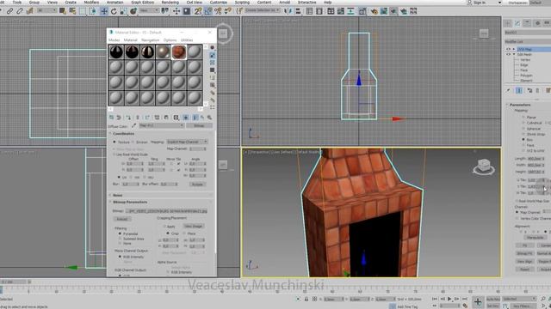Image resolution: width=551 pixels, height=309 pixels.
Task: Click the perspective ViewCube
Action: coord(484,166)
